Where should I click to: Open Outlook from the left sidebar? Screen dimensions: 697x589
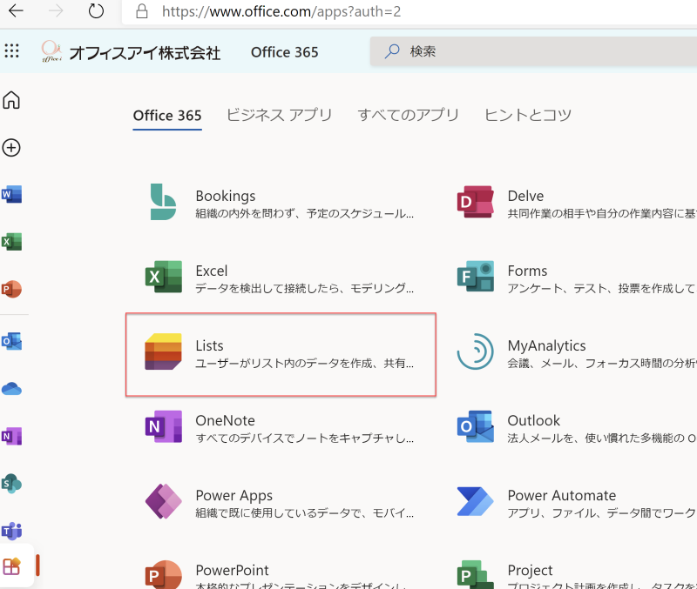[x=11, y=341]
